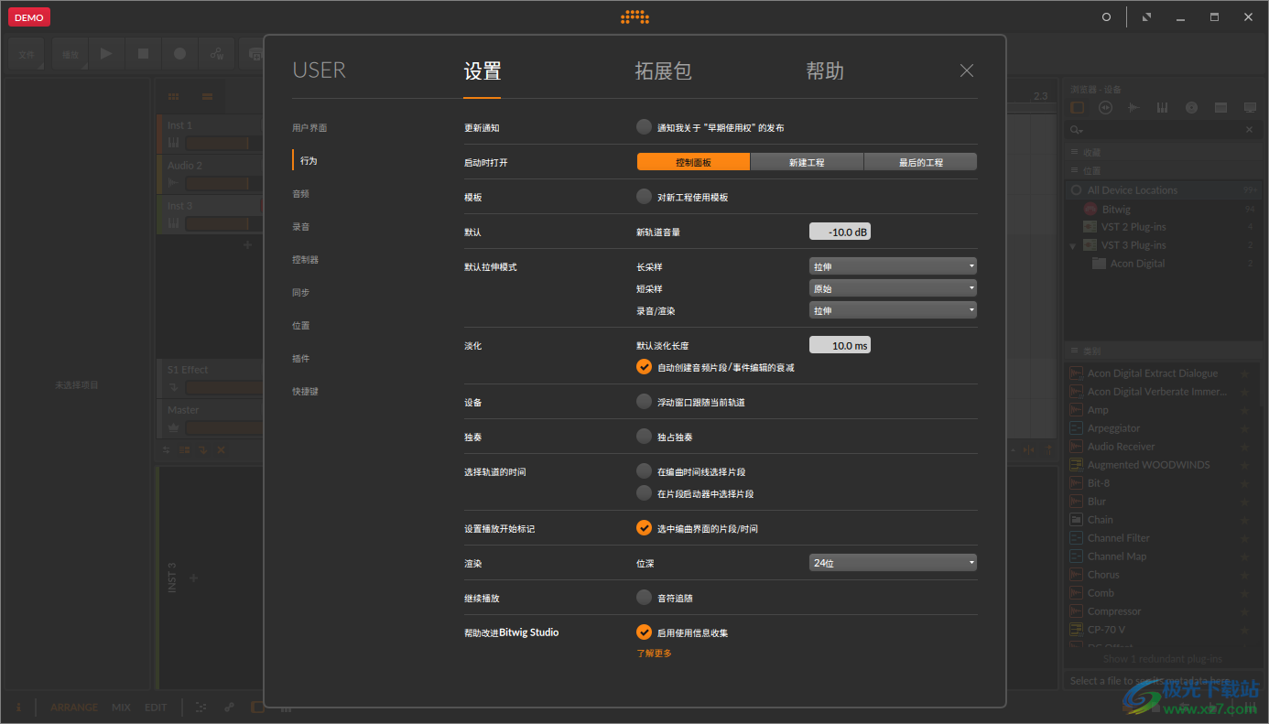
Task: Open the music/CD content filter in device browser
Action: point(1191,107)
